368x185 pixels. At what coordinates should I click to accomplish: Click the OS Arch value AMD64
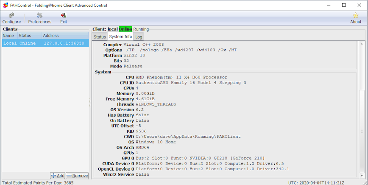[x=142, y=147]
